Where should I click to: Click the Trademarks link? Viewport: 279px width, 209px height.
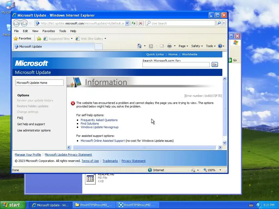click(110, 161)
